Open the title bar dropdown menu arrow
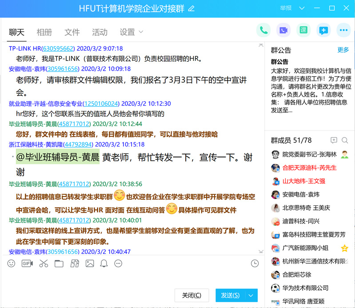355x308 pixels. tap(303, 8)
